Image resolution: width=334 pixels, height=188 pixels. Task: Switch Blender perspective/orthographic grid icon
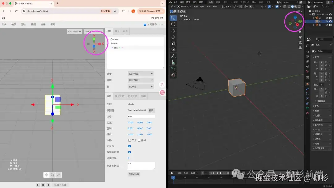point(300,47)
